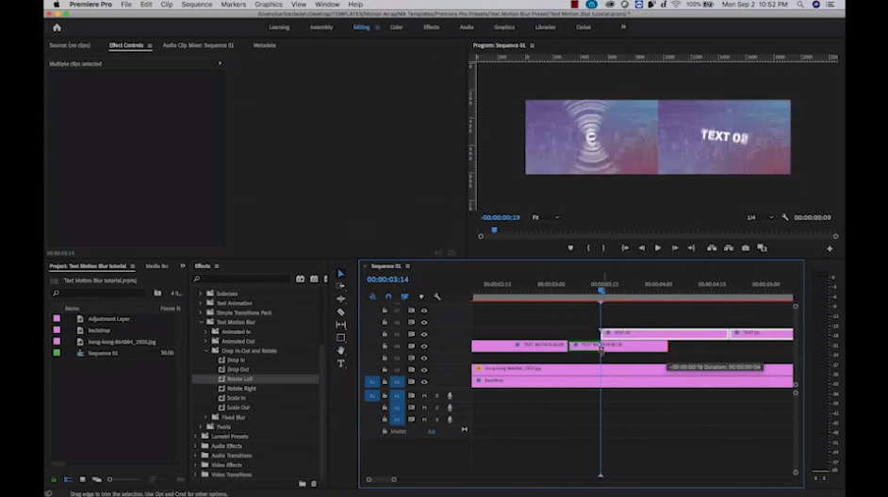This screenshot has width=888, height=497.
Task: Select the Razor tool in the toolbar
Action: click(340, 312)
